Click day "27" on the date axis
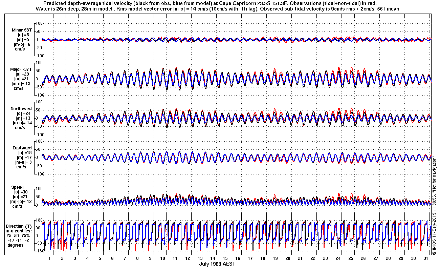 point(375,258)
